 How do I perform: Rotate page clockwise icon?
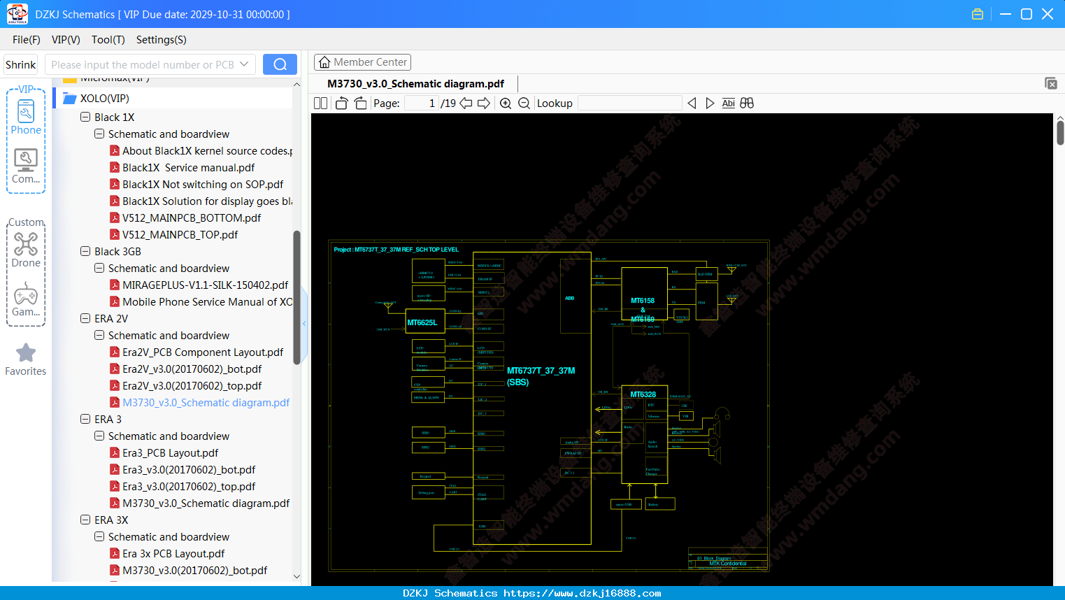point(360,103)
